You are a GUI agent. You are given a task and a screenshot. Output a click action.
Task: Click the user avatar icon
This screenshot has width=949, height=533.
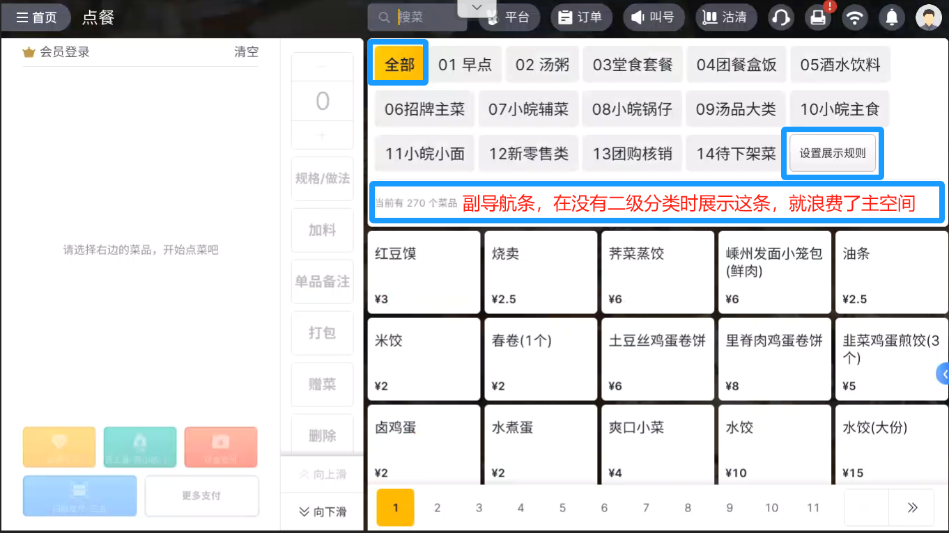[929, 17]
